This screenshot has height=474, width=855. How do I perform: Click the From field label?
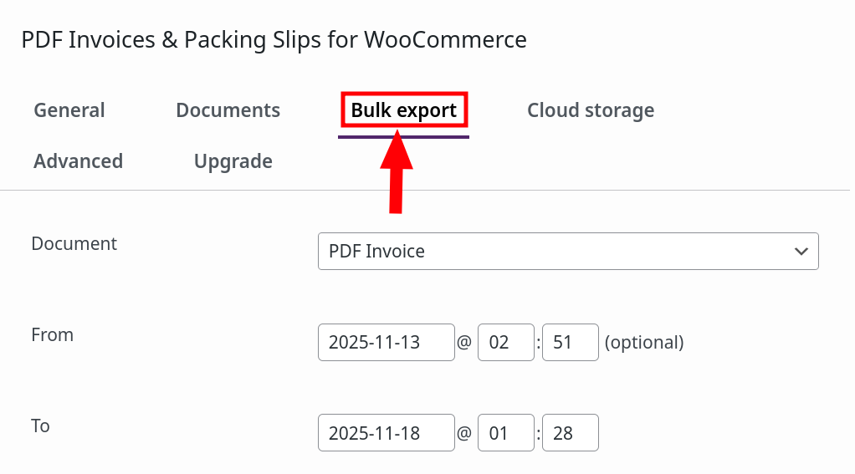tap(52, 334)
